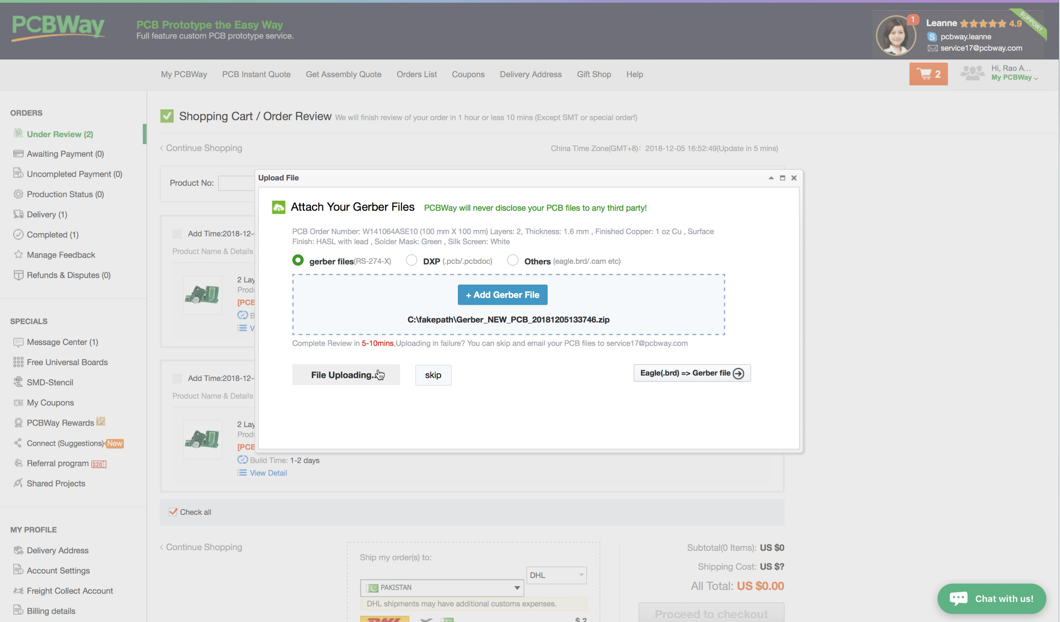This screenshot has height=622, width=1060.
Task: Click the Message Center icon
Action: tap(18, 342)
